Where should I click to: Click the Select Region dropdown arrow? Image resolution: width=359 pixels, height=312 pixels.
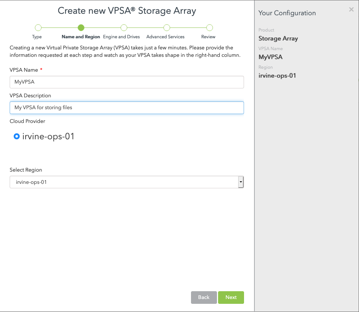click(241, 182)
